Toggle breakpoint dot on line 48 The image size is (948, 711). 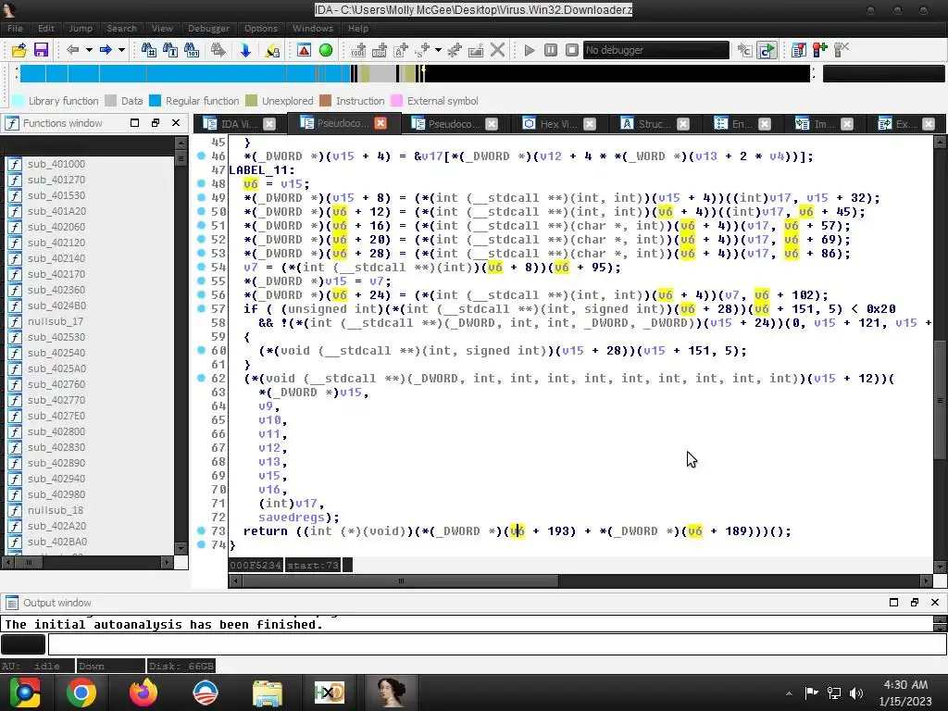(x=201, y=184)
